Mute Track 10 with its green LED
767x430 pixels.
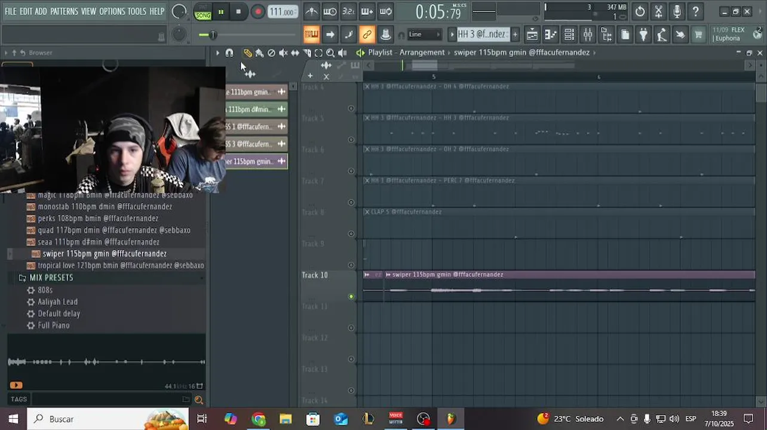[351, 297]
